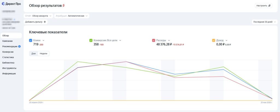Toggle the orange Доход checkbox
Screen dimensions: 280x112
click(x=214, y=40)
